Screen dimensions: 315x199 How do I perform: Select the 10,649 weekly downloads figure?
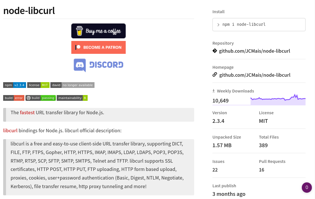(x=220, y=101)
